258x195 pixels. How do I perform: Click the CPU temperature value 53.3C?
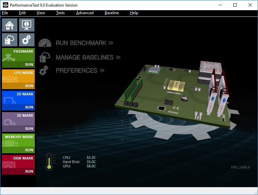click(91, 158)
